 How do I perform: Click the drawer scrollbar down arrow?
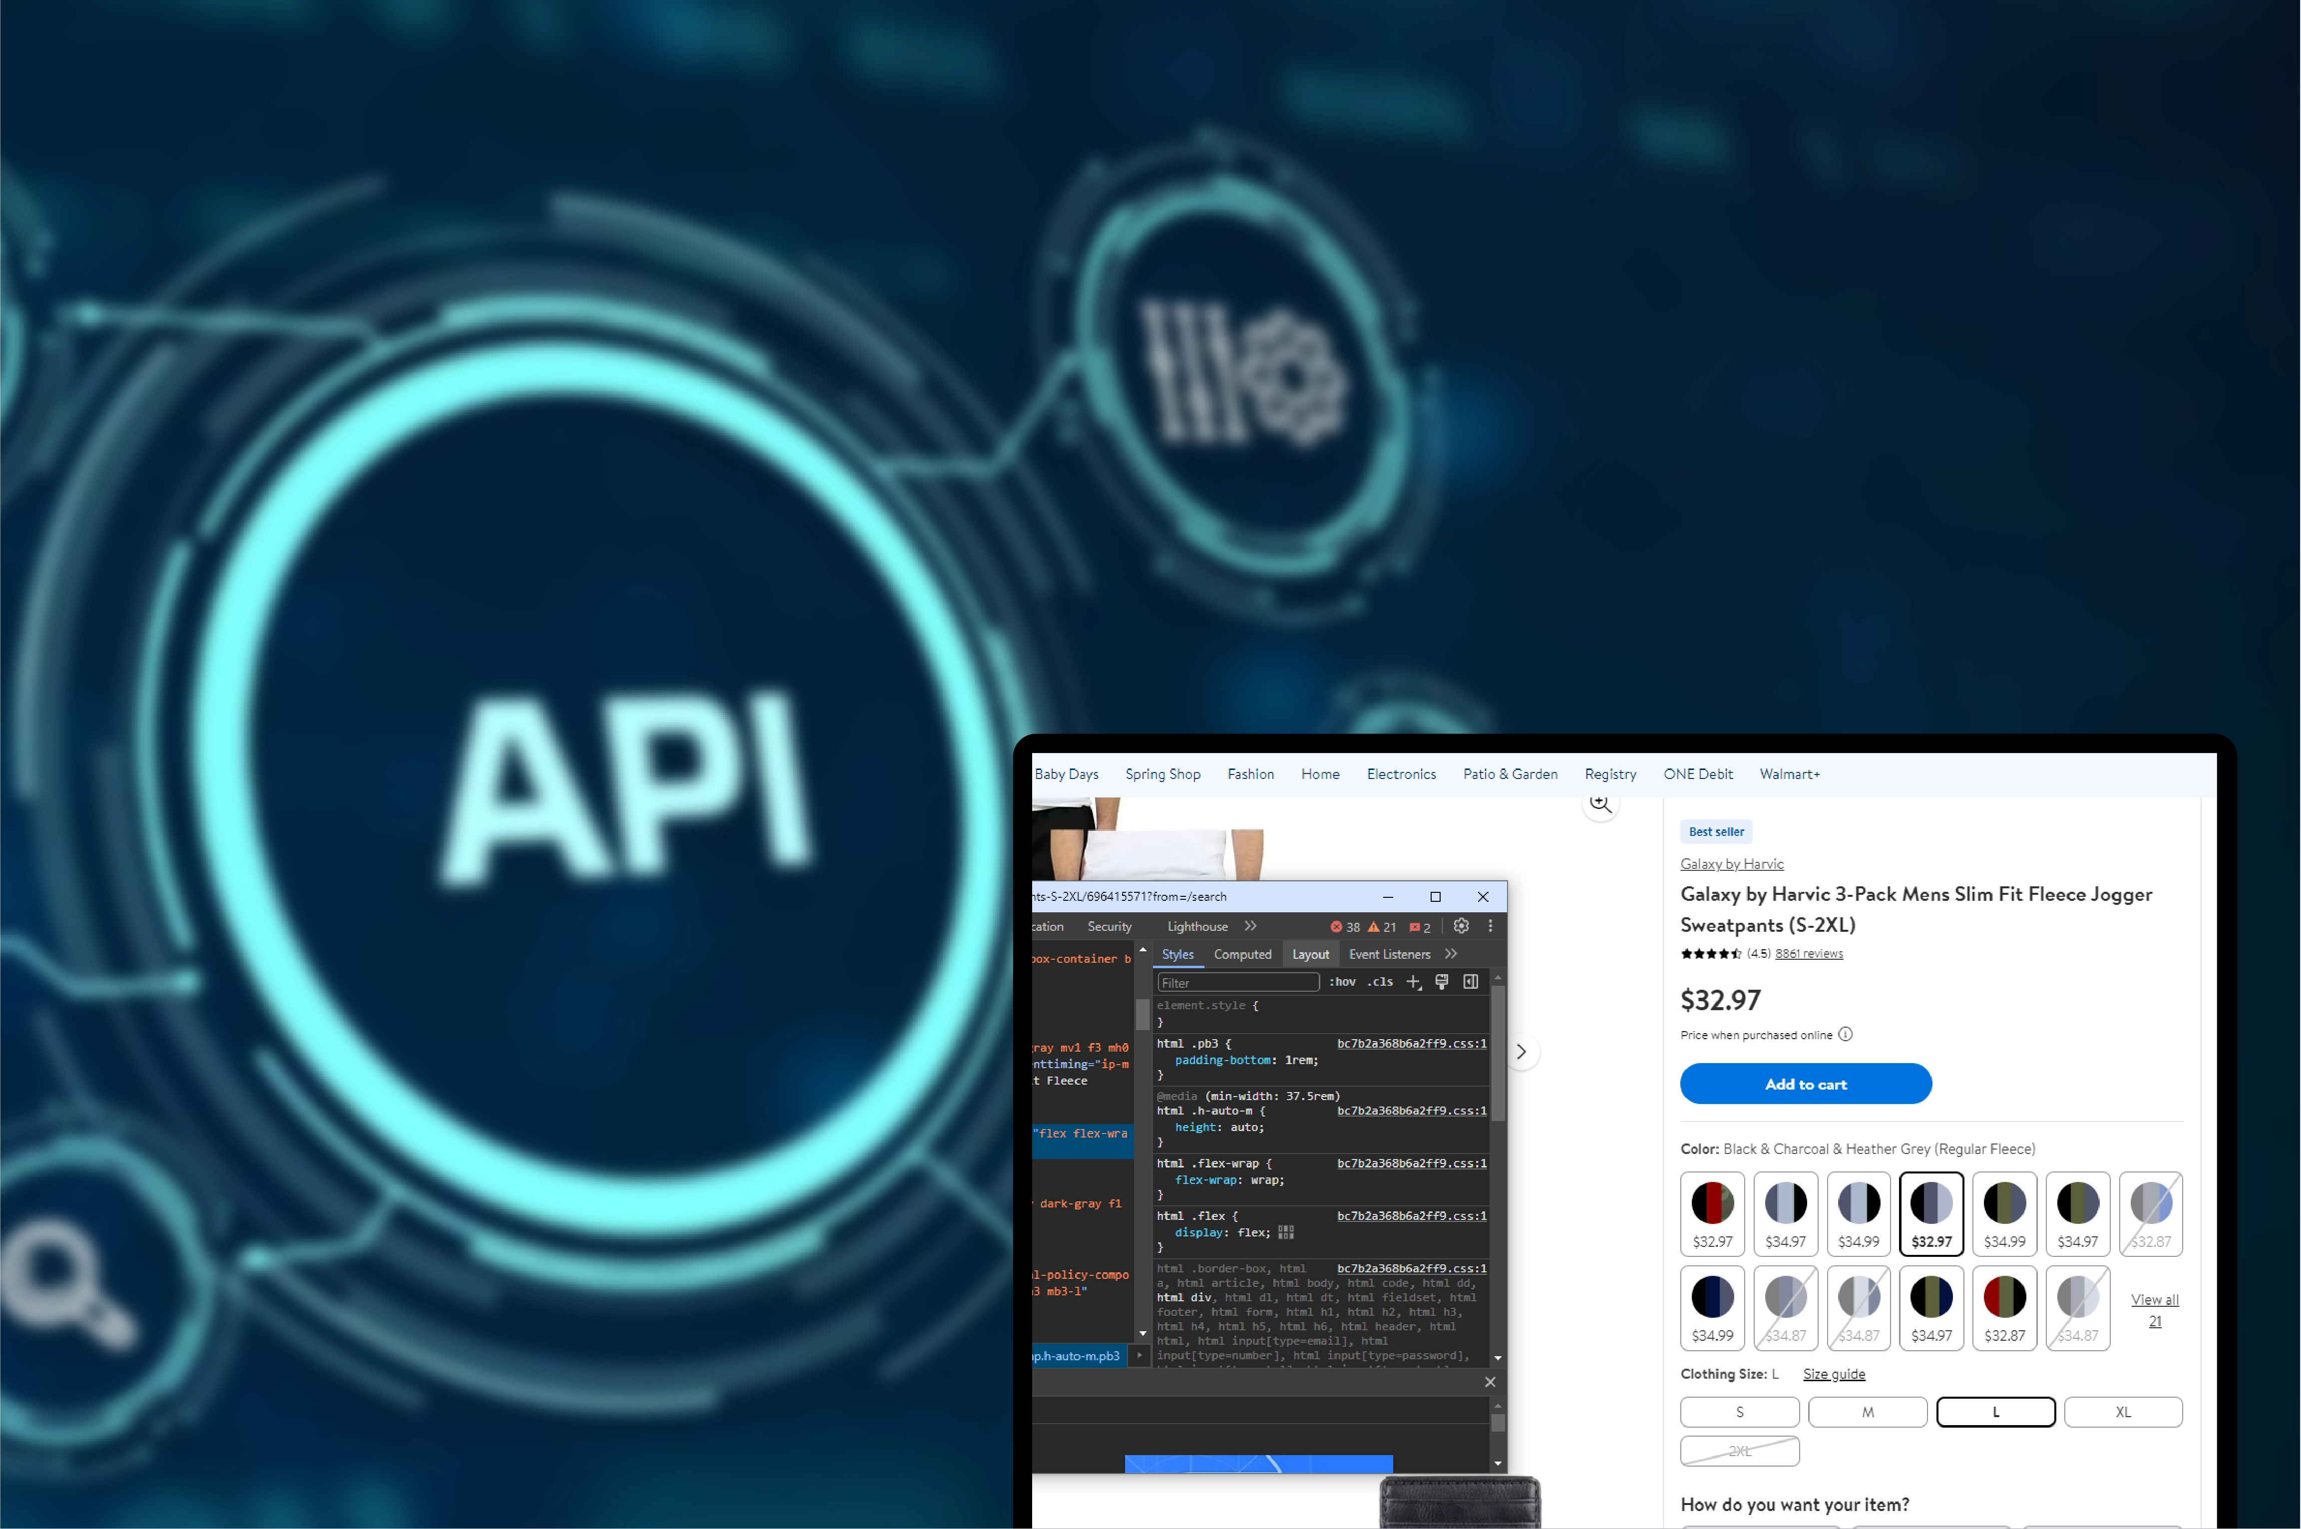[x=1498, y=1463]
